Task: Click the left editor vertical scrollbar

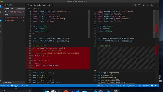Action: click(x=89, y=24)
